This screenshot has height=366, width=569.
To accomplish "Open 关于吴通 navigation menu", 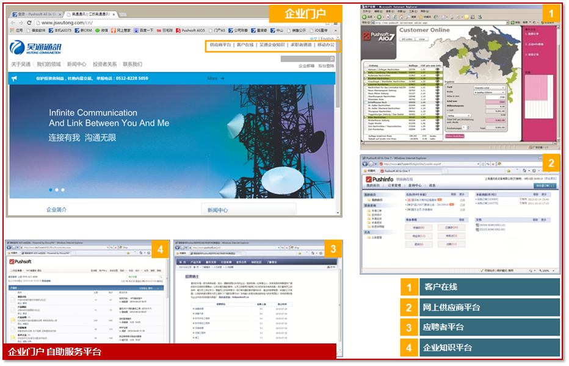I will pos(21,64).
